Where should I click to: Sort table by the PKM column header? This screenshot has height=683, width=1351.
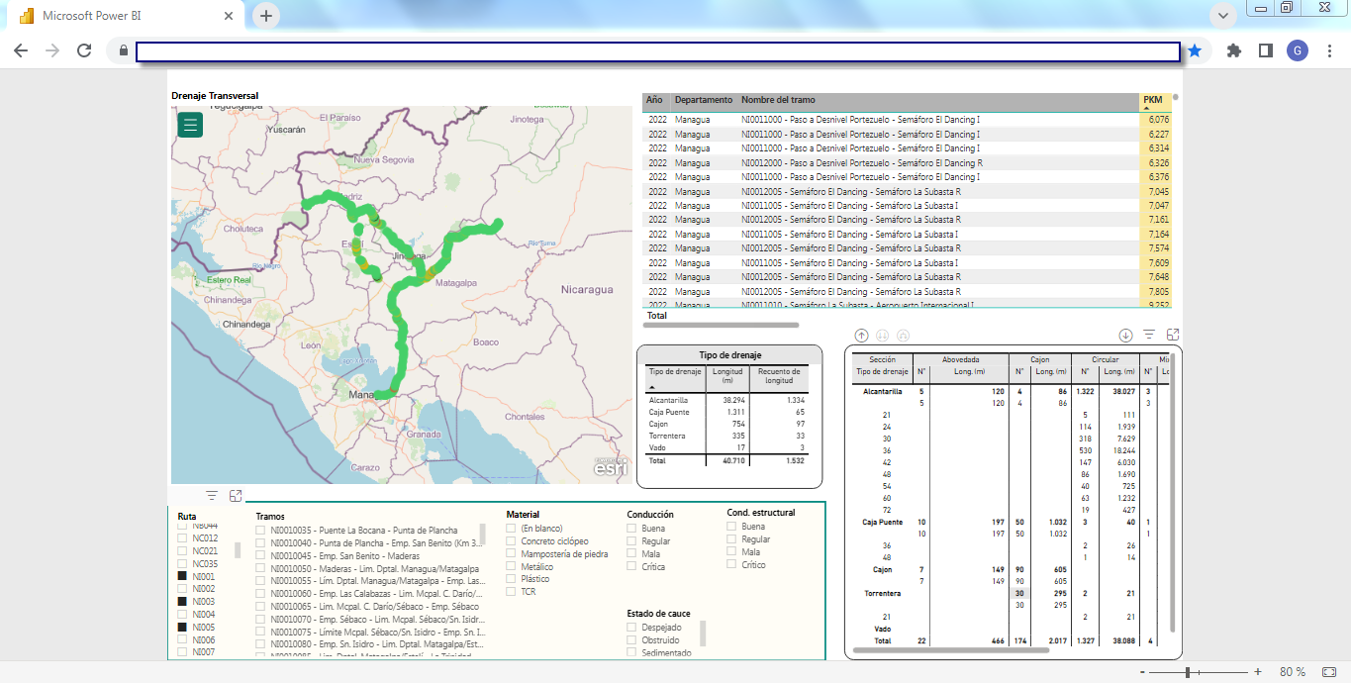click(x=1152, y=100)
